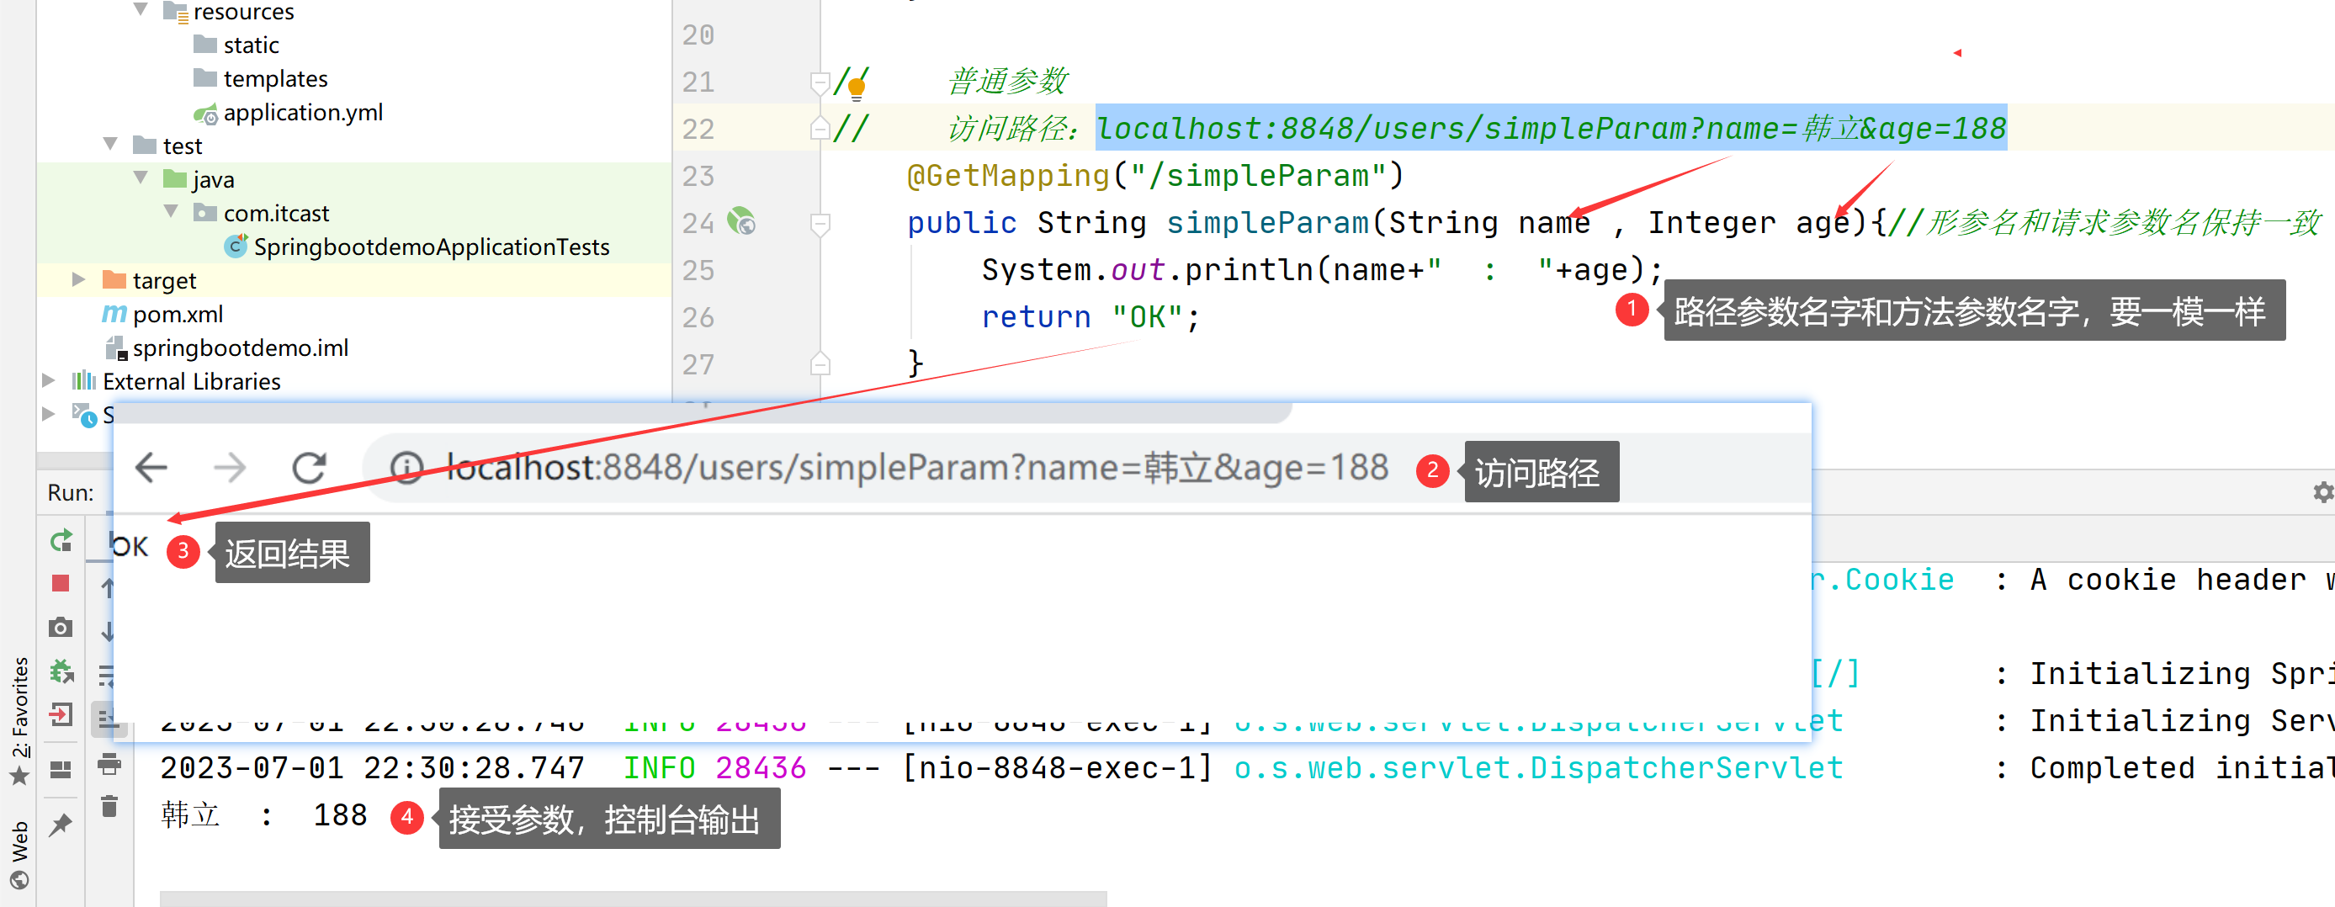This screenshot has width=2335, height=907.
Task: Click the Dump Threads camera icon
Action: click(x=61, y=627)
